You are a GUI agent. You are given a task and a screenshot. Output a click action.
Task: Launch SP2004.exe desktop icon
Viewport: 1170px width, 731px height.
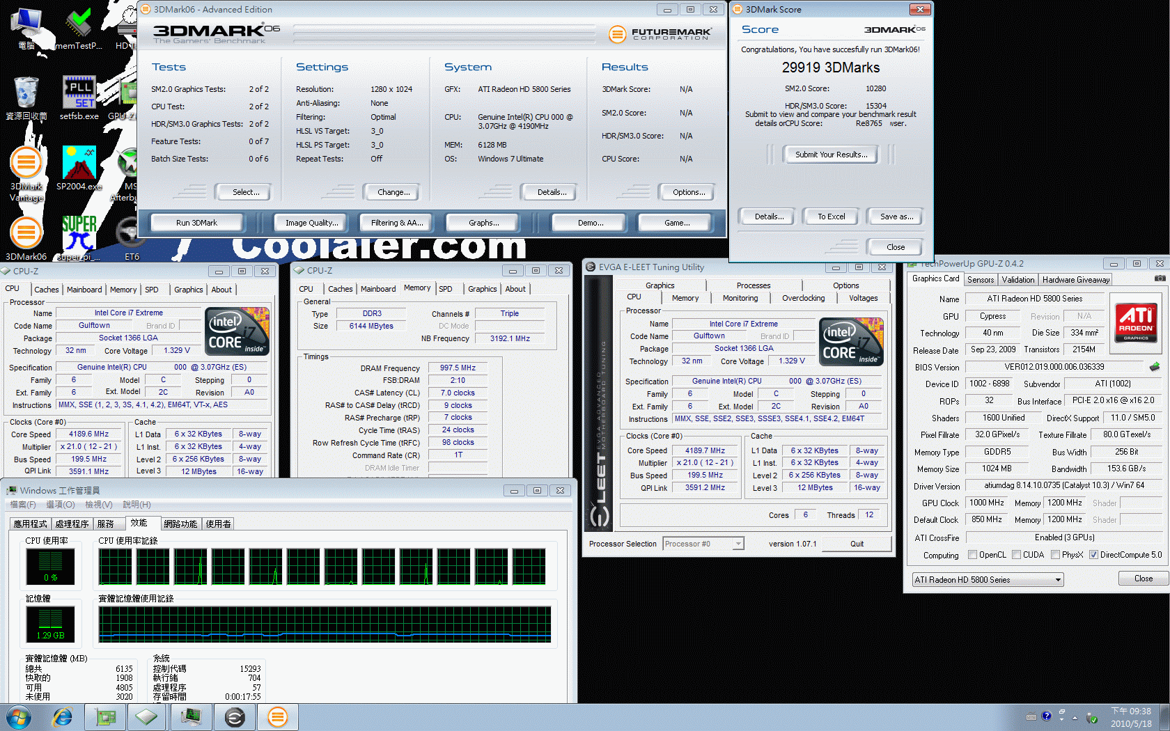pos(79,168)
